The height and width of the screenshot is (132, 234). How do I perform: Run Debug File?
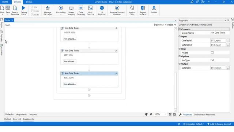[x=23, y=10]
